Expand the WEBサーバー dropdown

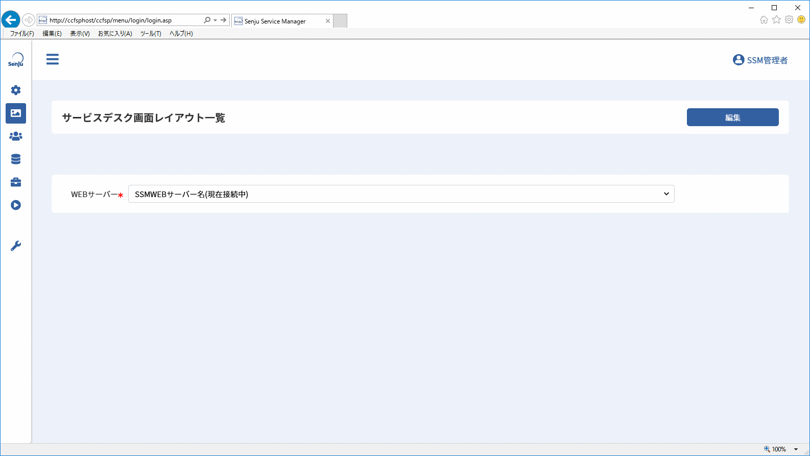pyautogui.click(x=401, y=194)
